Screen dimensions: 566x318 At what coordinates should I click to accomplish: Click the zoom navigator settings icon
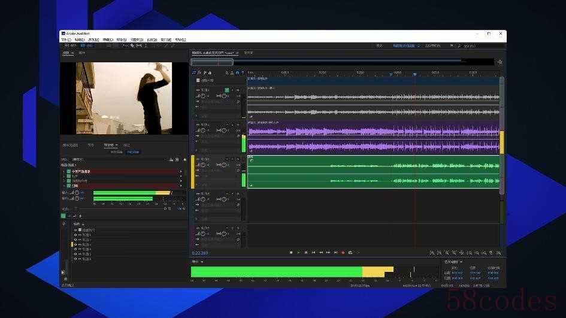[x=500, y=62]
